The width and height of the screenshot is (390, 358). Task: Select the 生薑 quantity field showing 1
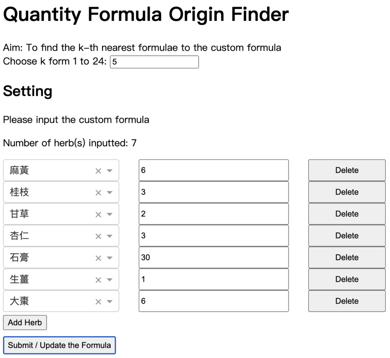[214, 279]
